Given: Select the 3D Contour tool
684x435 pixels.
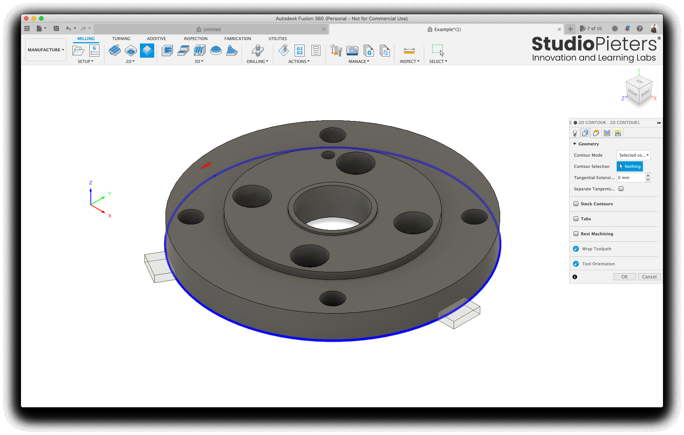Looking at the screenshot, I should [x=216, y=51].
